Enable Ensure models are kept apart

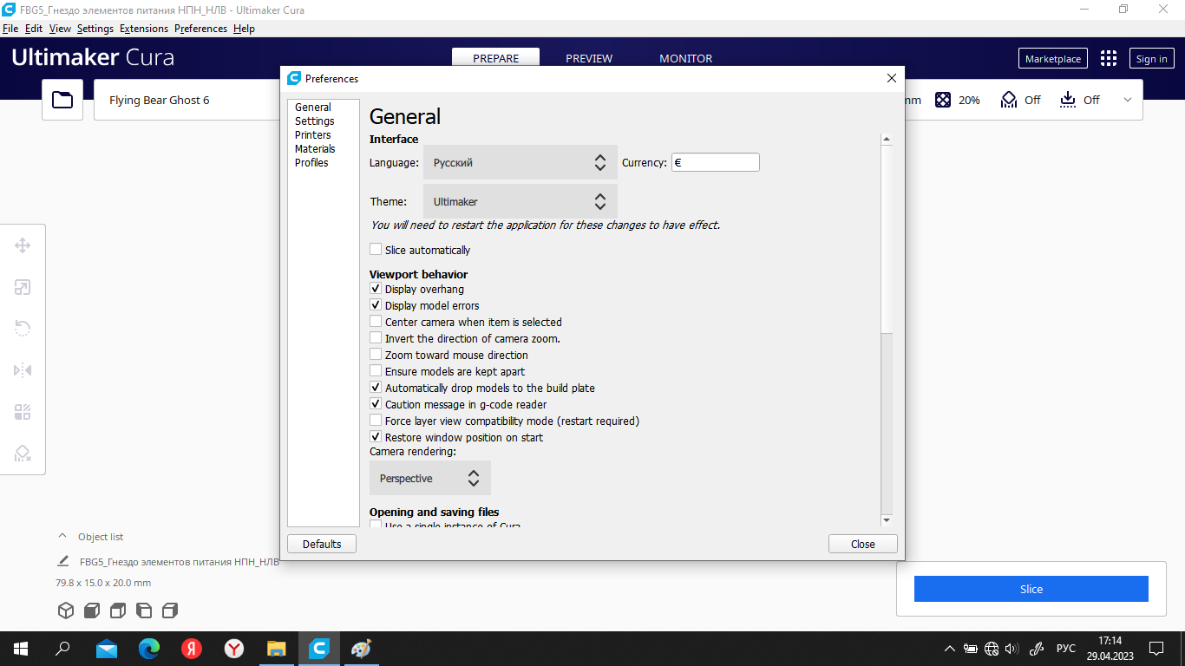click(x=376, y=371)
